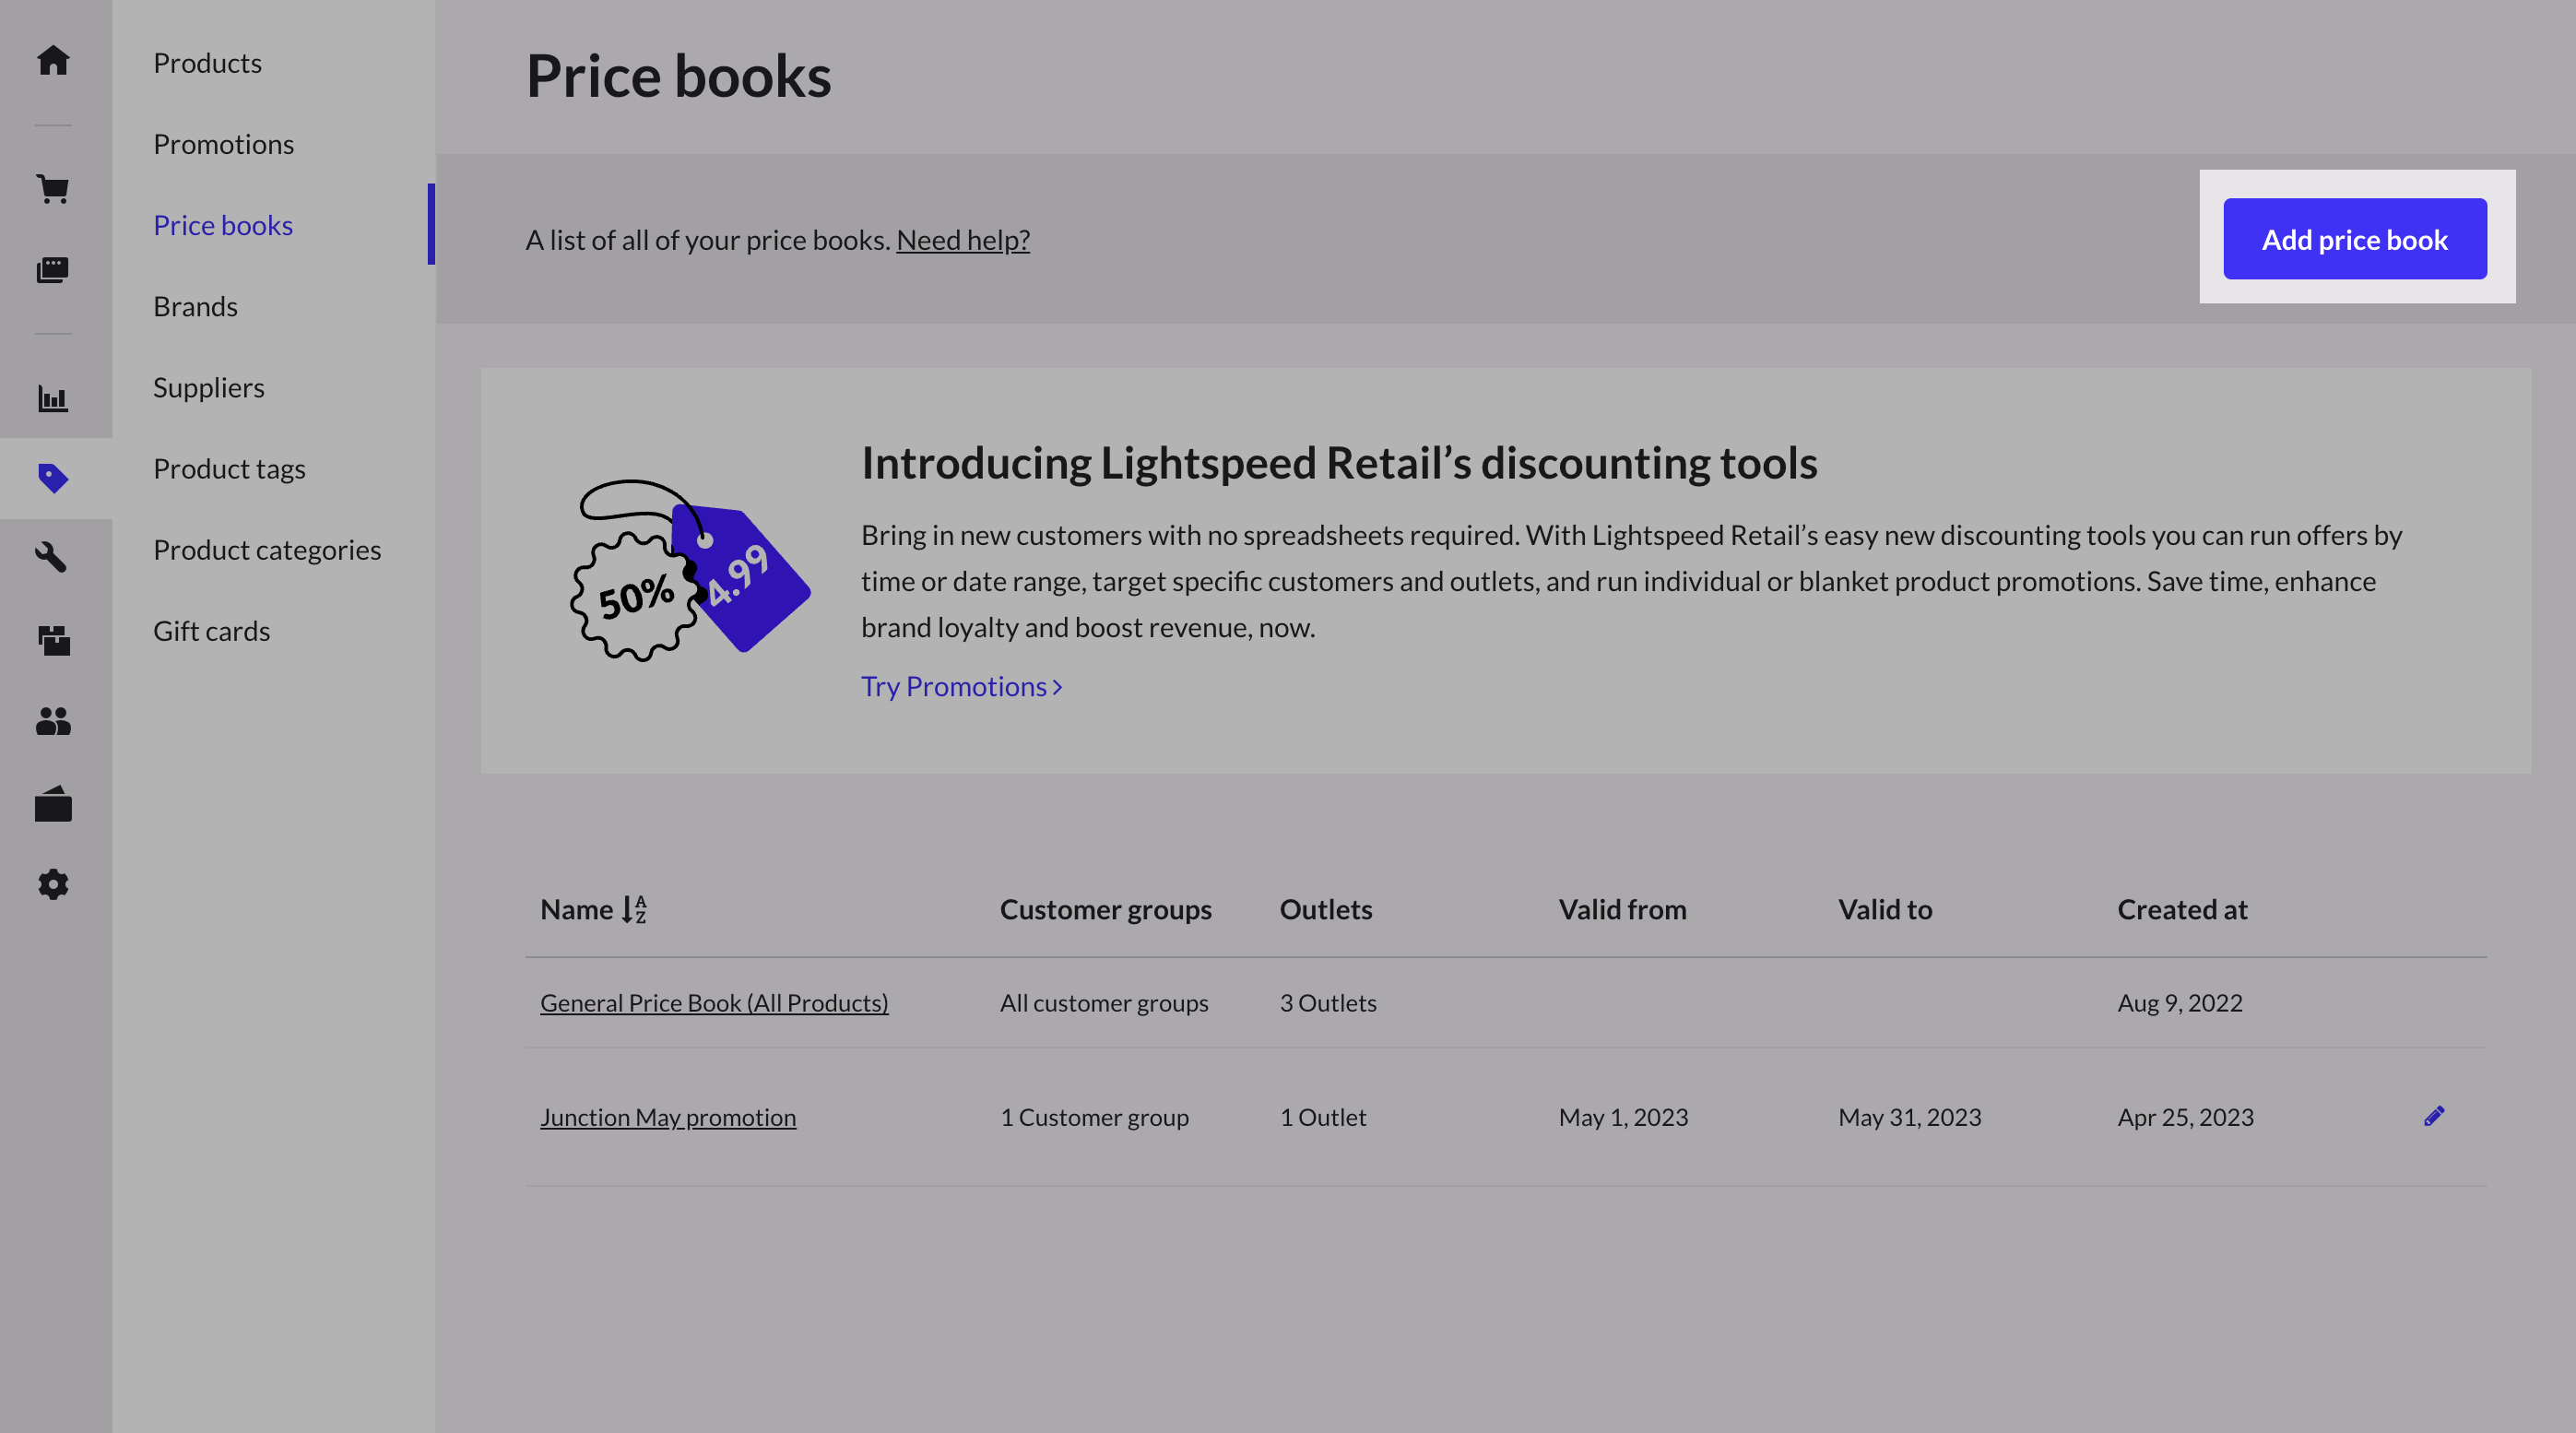Open Inventory via the stacked boxes icon
This screenshot has width=2576, height=1433.
click(x=53, y=641)
